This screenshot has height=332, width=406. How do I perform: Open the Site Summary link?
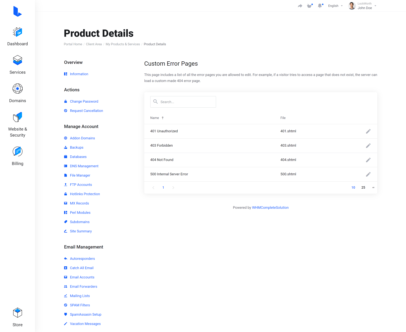[81, 231]
